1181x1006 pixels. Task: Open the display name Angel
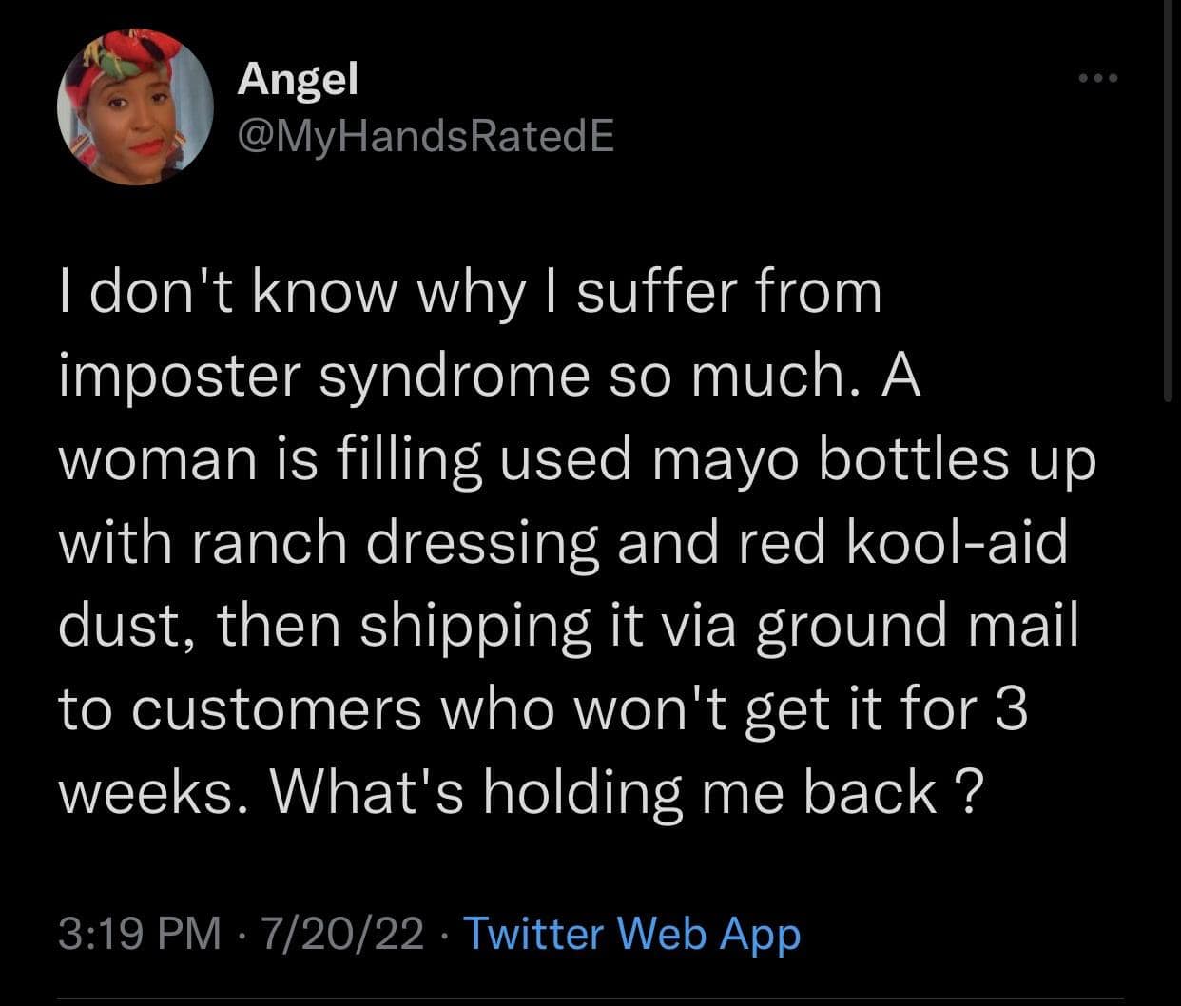(x=298, y=79)
